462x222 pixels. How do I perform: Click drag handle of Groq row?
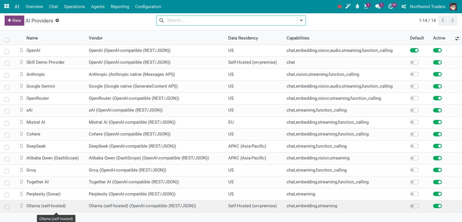point(21,170)
